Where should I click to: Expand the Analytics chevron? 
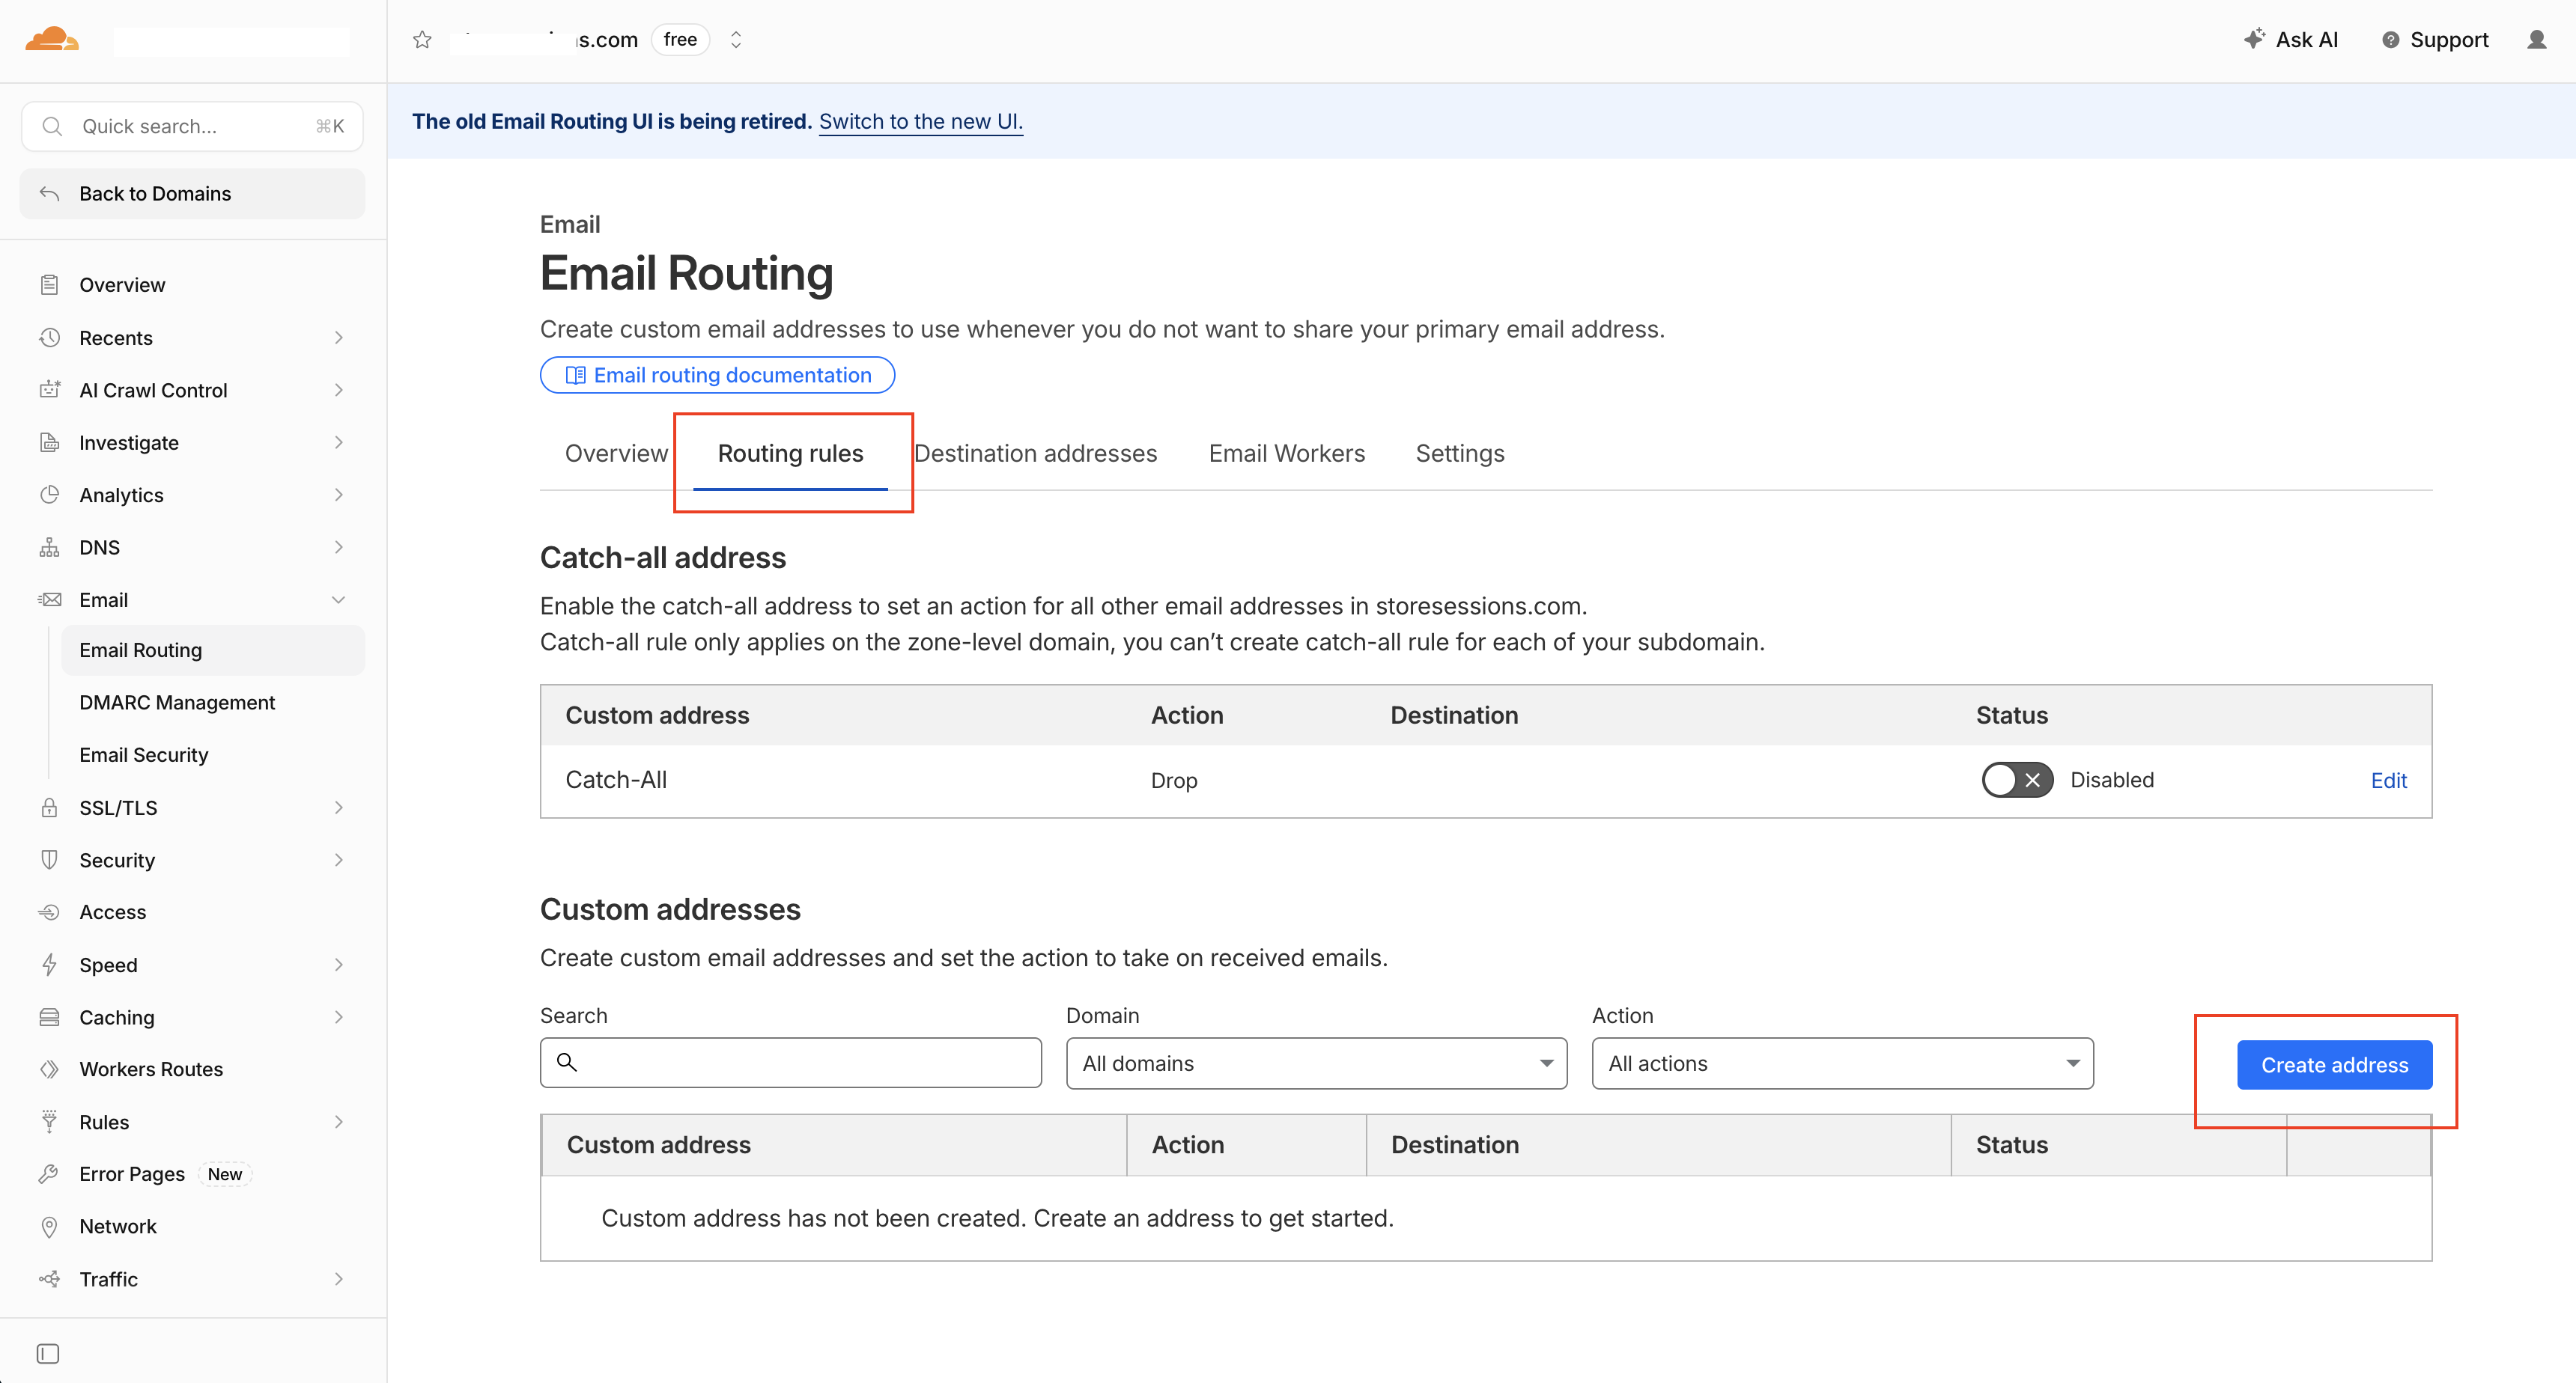[339, 495]
